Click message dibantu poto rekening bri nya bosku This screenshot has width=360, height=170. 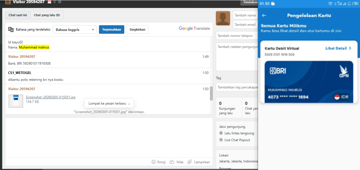(x=36, y=80)
